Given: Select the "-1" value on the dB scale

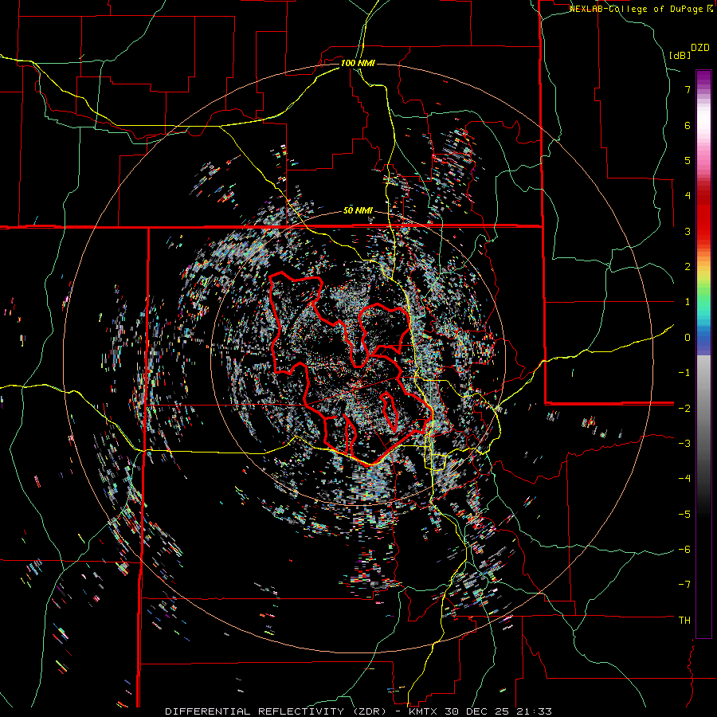Looking at the screenshot, I should 684,373.
